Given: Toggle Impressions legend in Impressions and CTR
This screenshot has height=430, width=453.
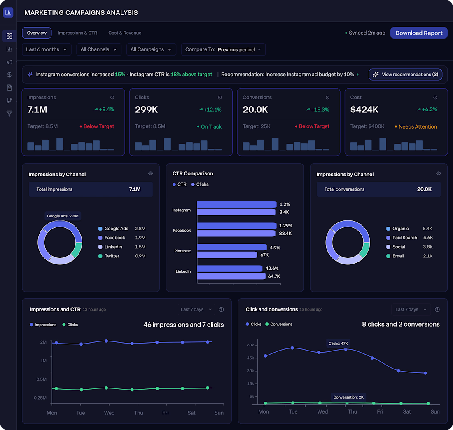Looking at the screenshot, I should coord(43,325).
